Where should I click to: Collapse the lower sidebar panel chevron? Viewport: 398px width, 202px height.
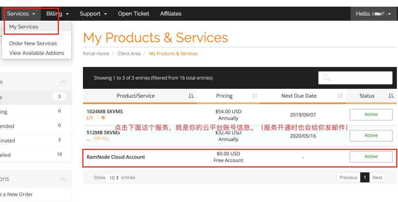coord(63,179)
